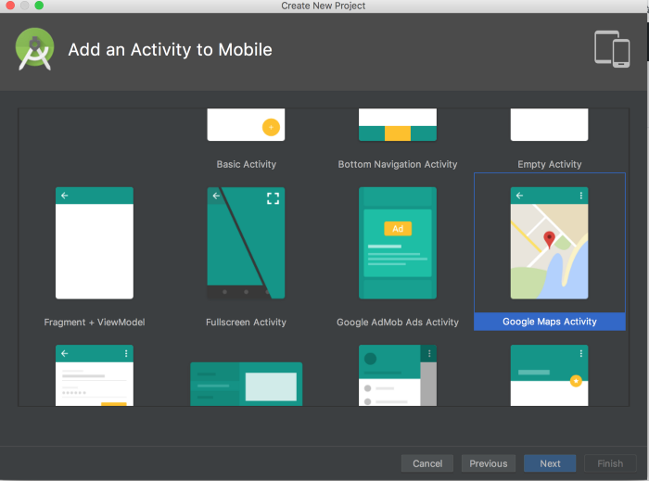649x481 pixels.
Task: Choose the Basic Activity template preview
Action: click(x=246, y=125)
